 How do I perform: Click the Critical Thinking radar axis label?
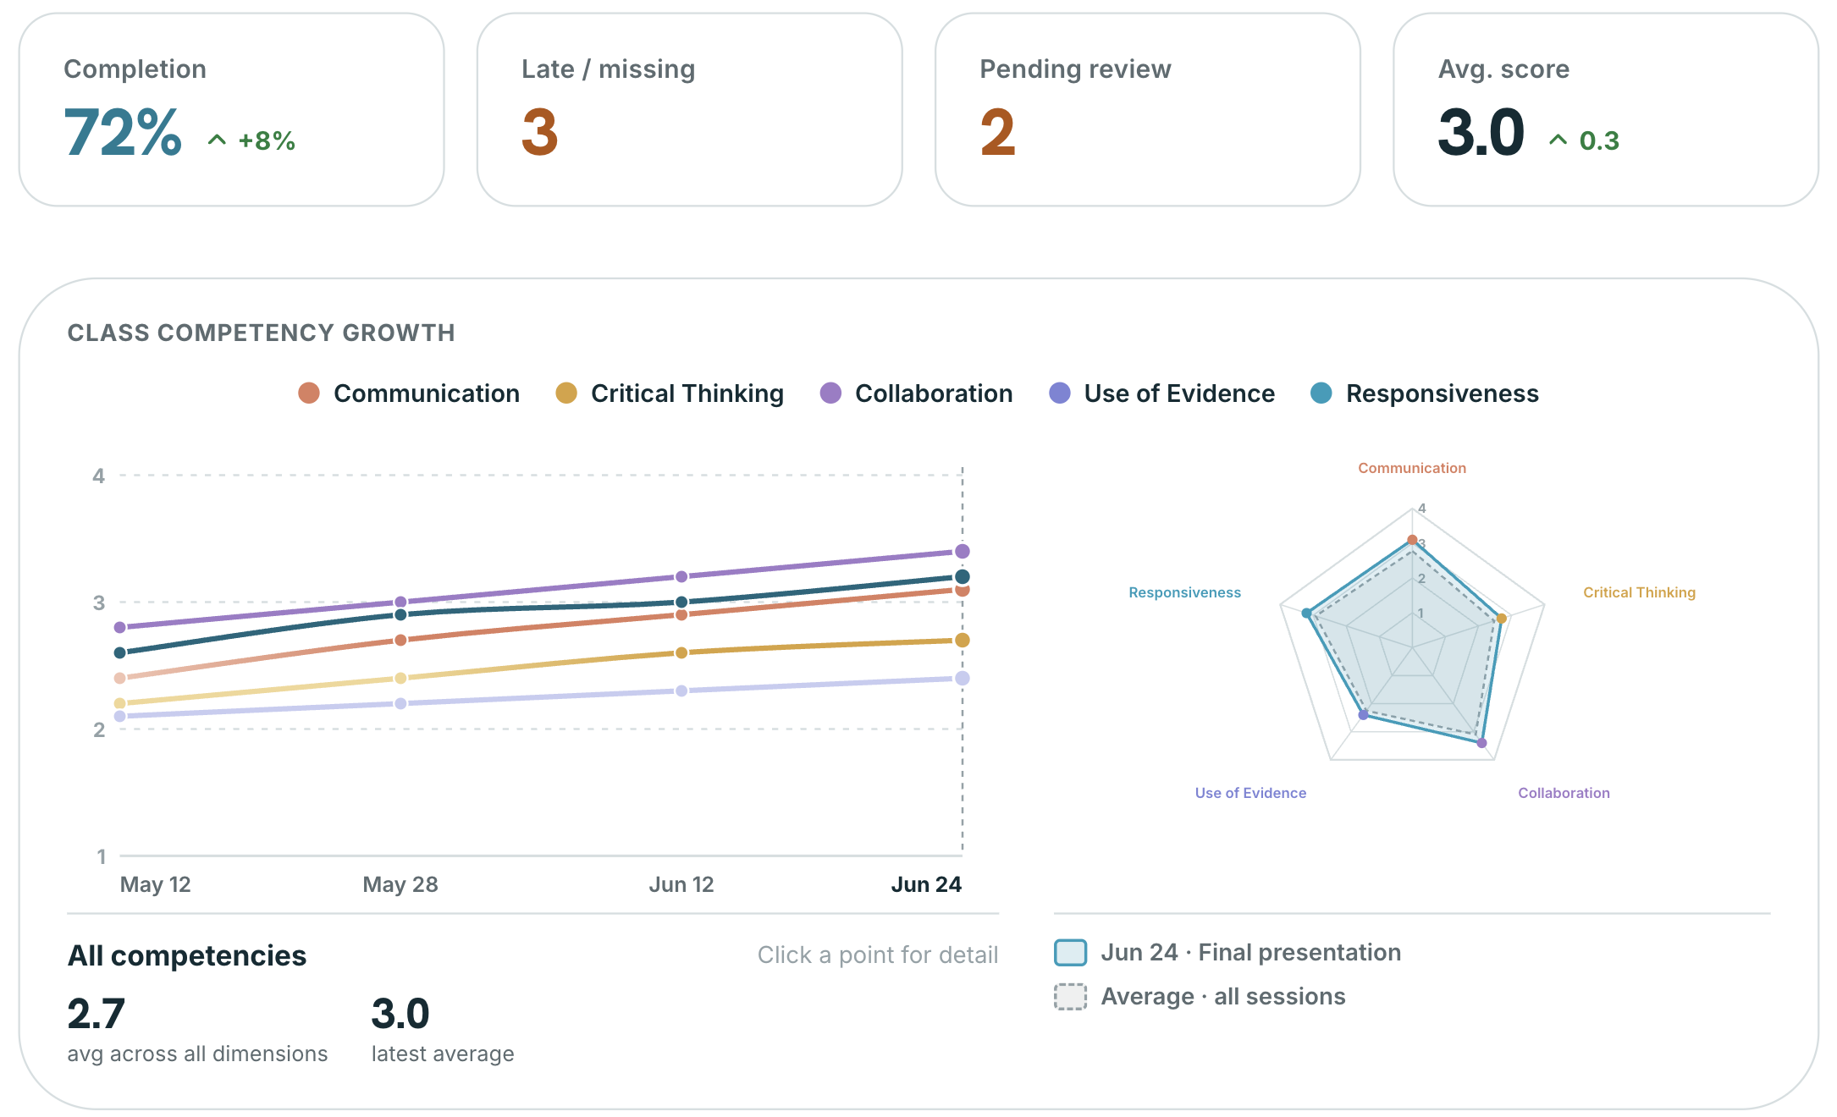[x=1640, y=592]
